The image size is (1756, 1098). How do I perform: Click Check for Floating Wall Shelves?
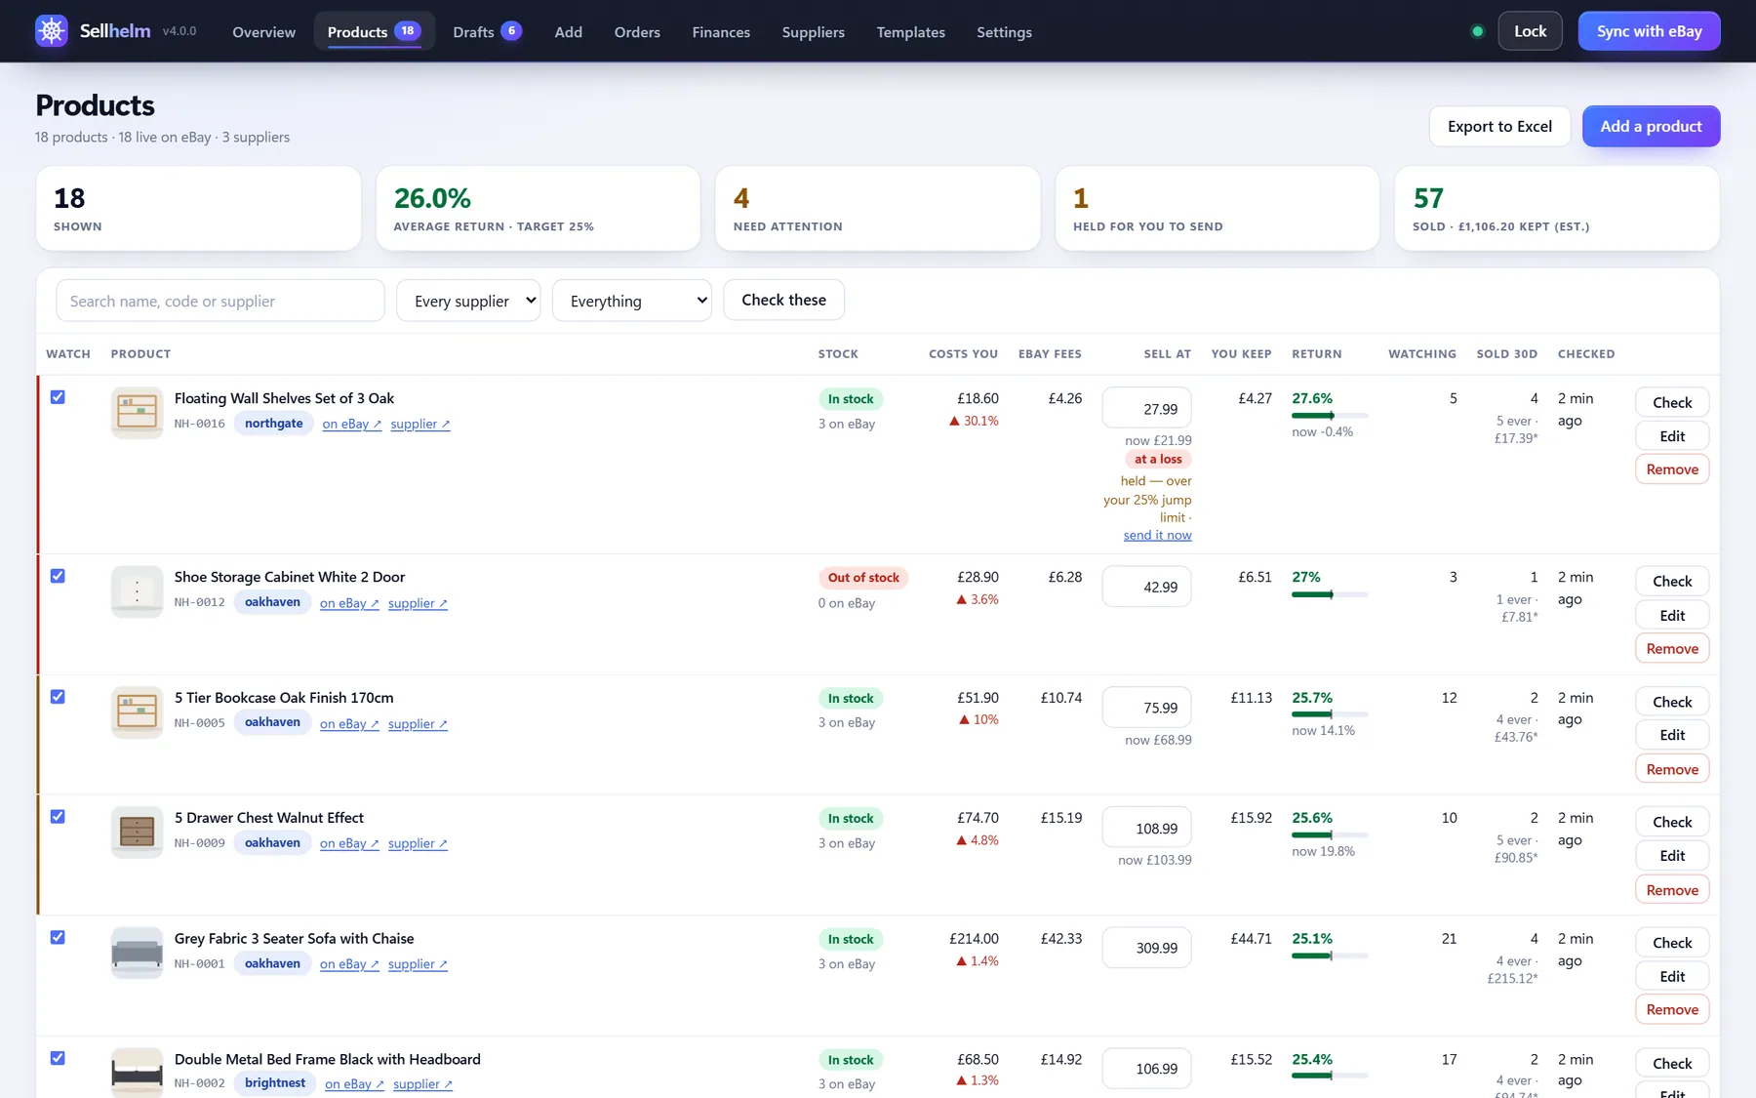[1672, 402]
